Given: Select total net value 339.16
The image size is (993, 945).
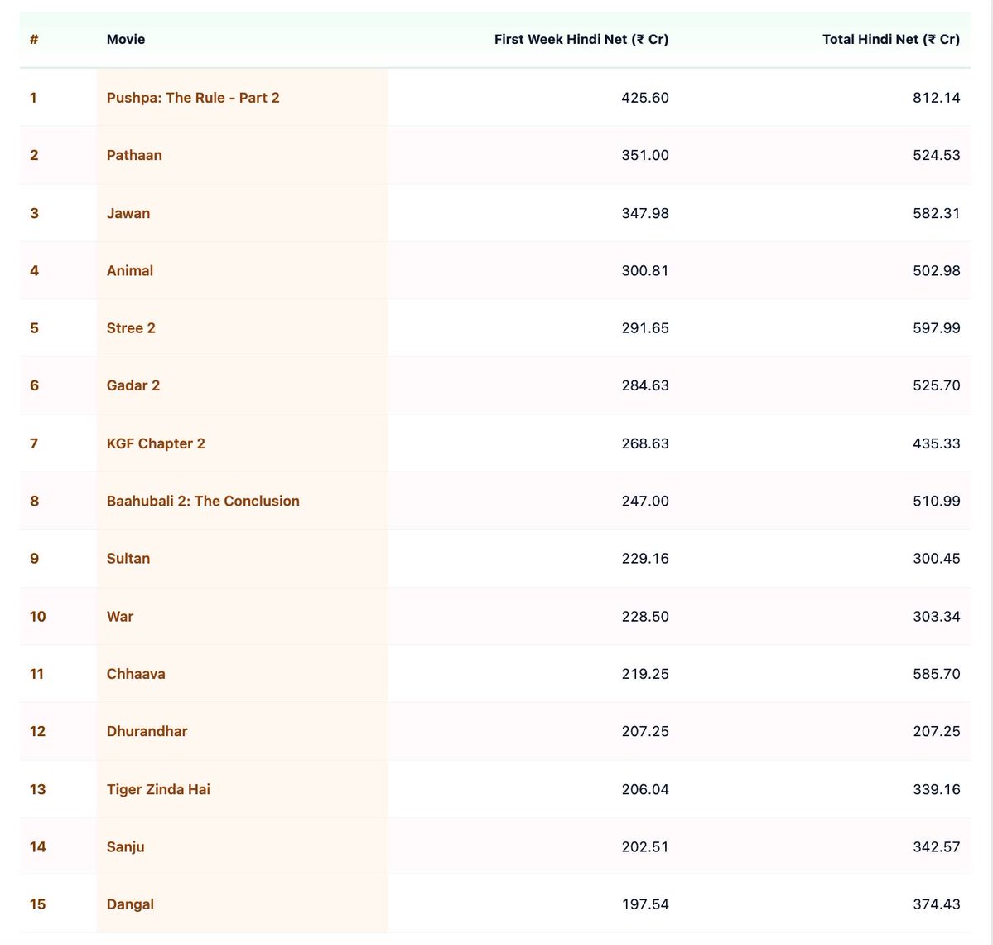Looking at the screenshot, I should (x=936, y=789).
